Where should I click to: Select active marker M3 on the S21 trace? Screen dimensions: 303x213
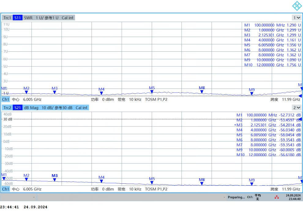tap(54, 180)
